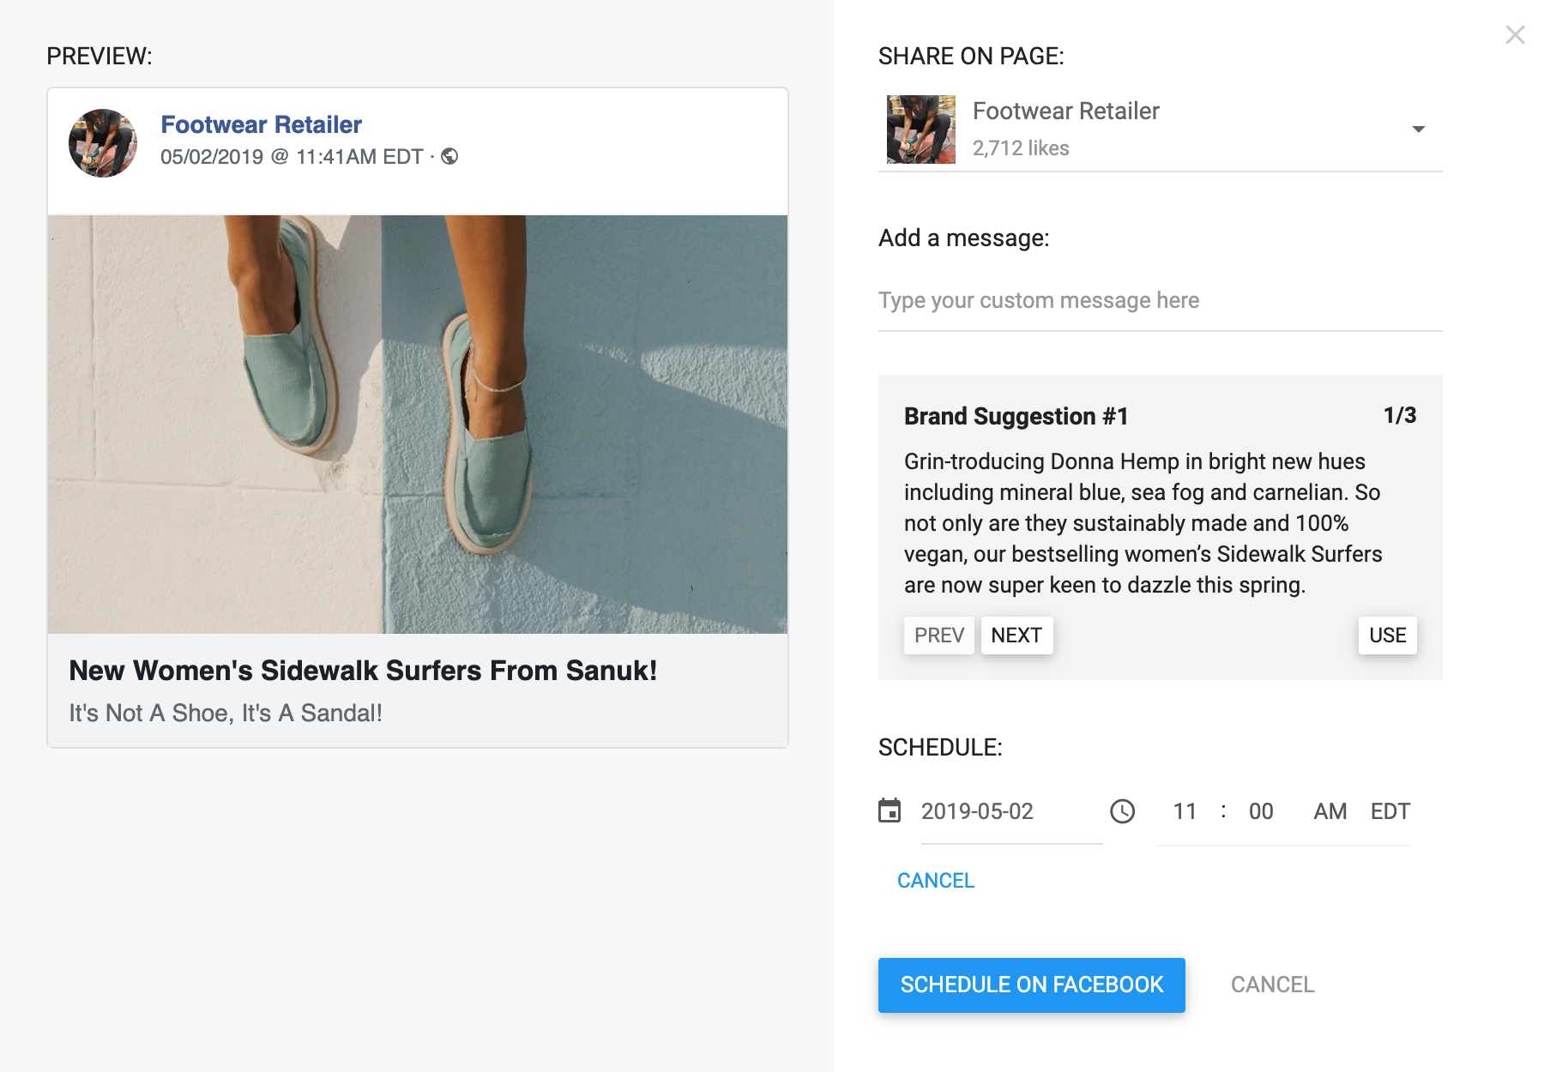This screenshot has width=1544, height=1072.
Task: Expand the Footwear Retailer page dropdown
Action: tap(1418, 129)
